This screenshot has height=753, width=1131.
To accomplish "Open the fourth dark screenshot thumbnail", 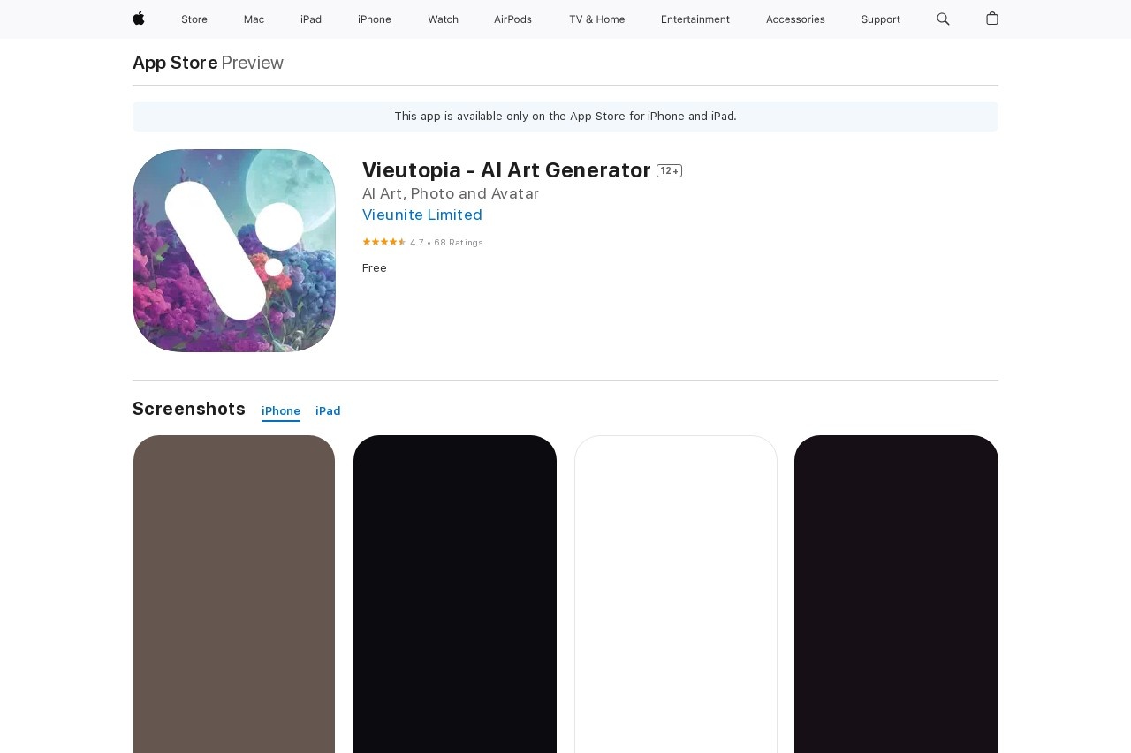I will (896, 594).
